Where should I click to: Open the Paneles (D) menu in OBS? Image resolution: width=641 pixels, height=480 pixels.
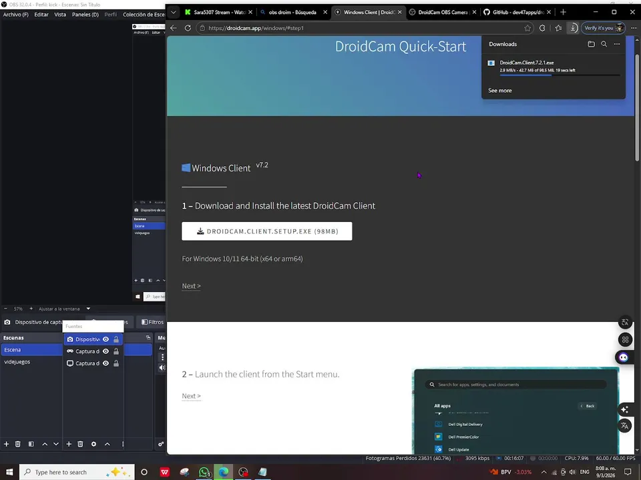coord(85,14)
